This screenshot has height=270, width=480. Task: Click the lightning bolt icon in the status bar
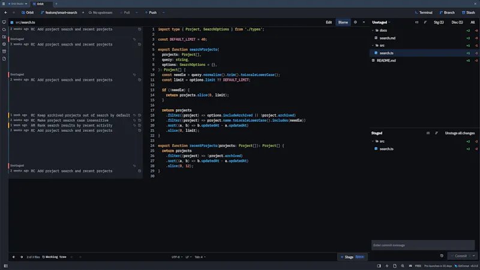387,266
